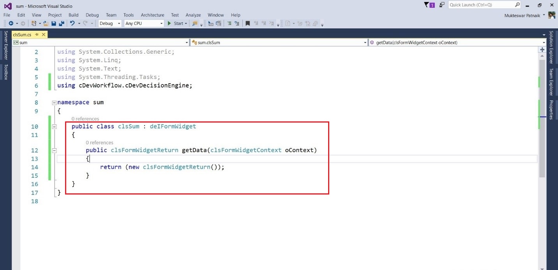Screen dimensions: 558x270
Task: Toggle the pin on clsSum.cs tab
Action: pyautogui.click(x=37, y=35)
